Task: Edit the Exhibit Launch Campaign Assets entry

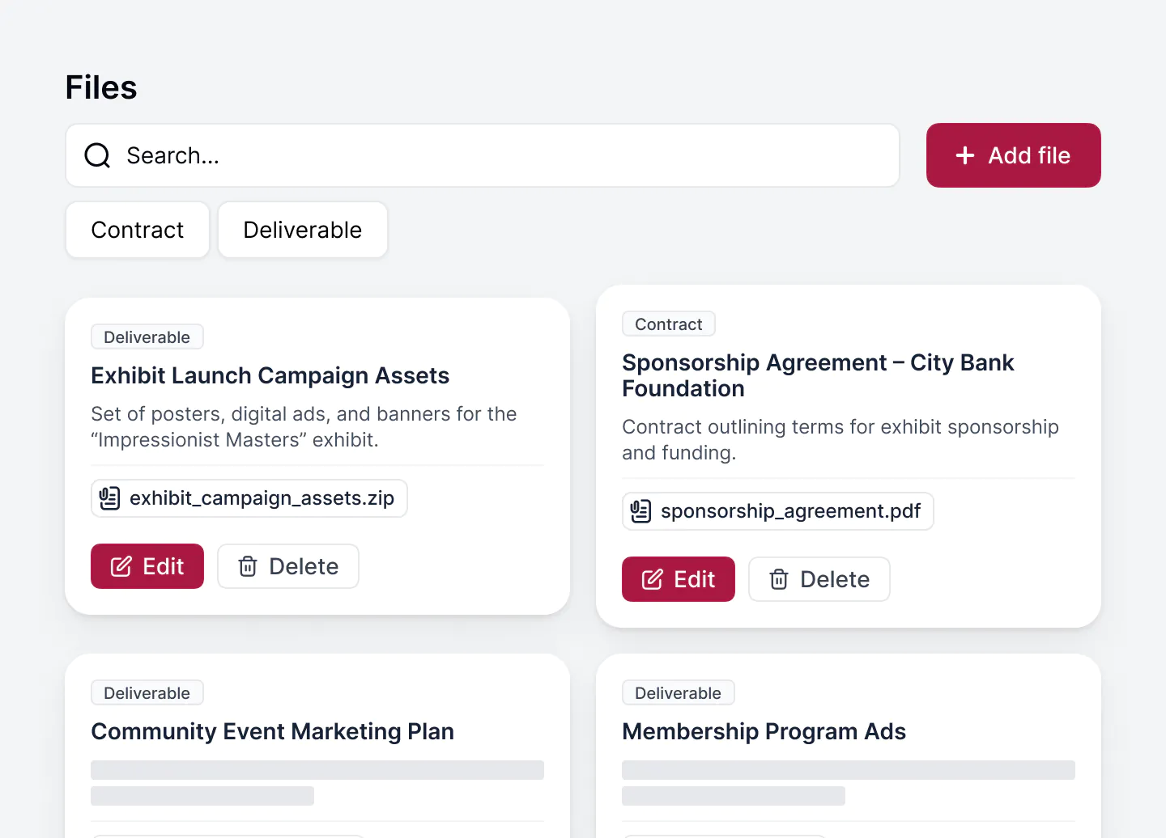Action: 147,566
